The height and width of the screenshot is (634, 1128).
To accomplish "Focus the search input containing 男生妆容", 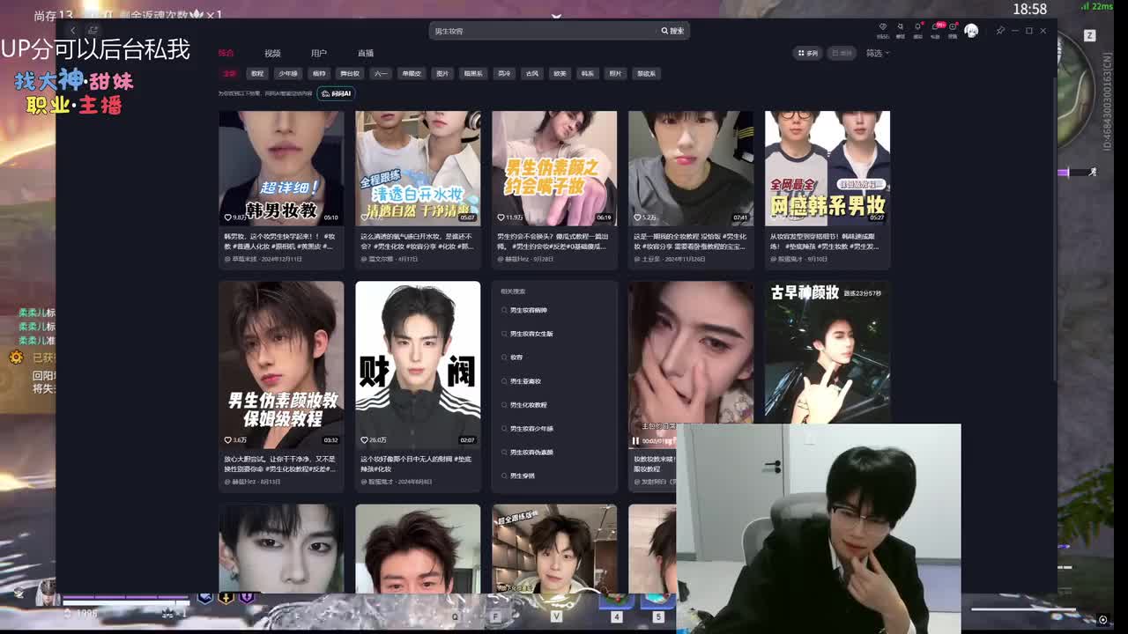I will [542, 31].
